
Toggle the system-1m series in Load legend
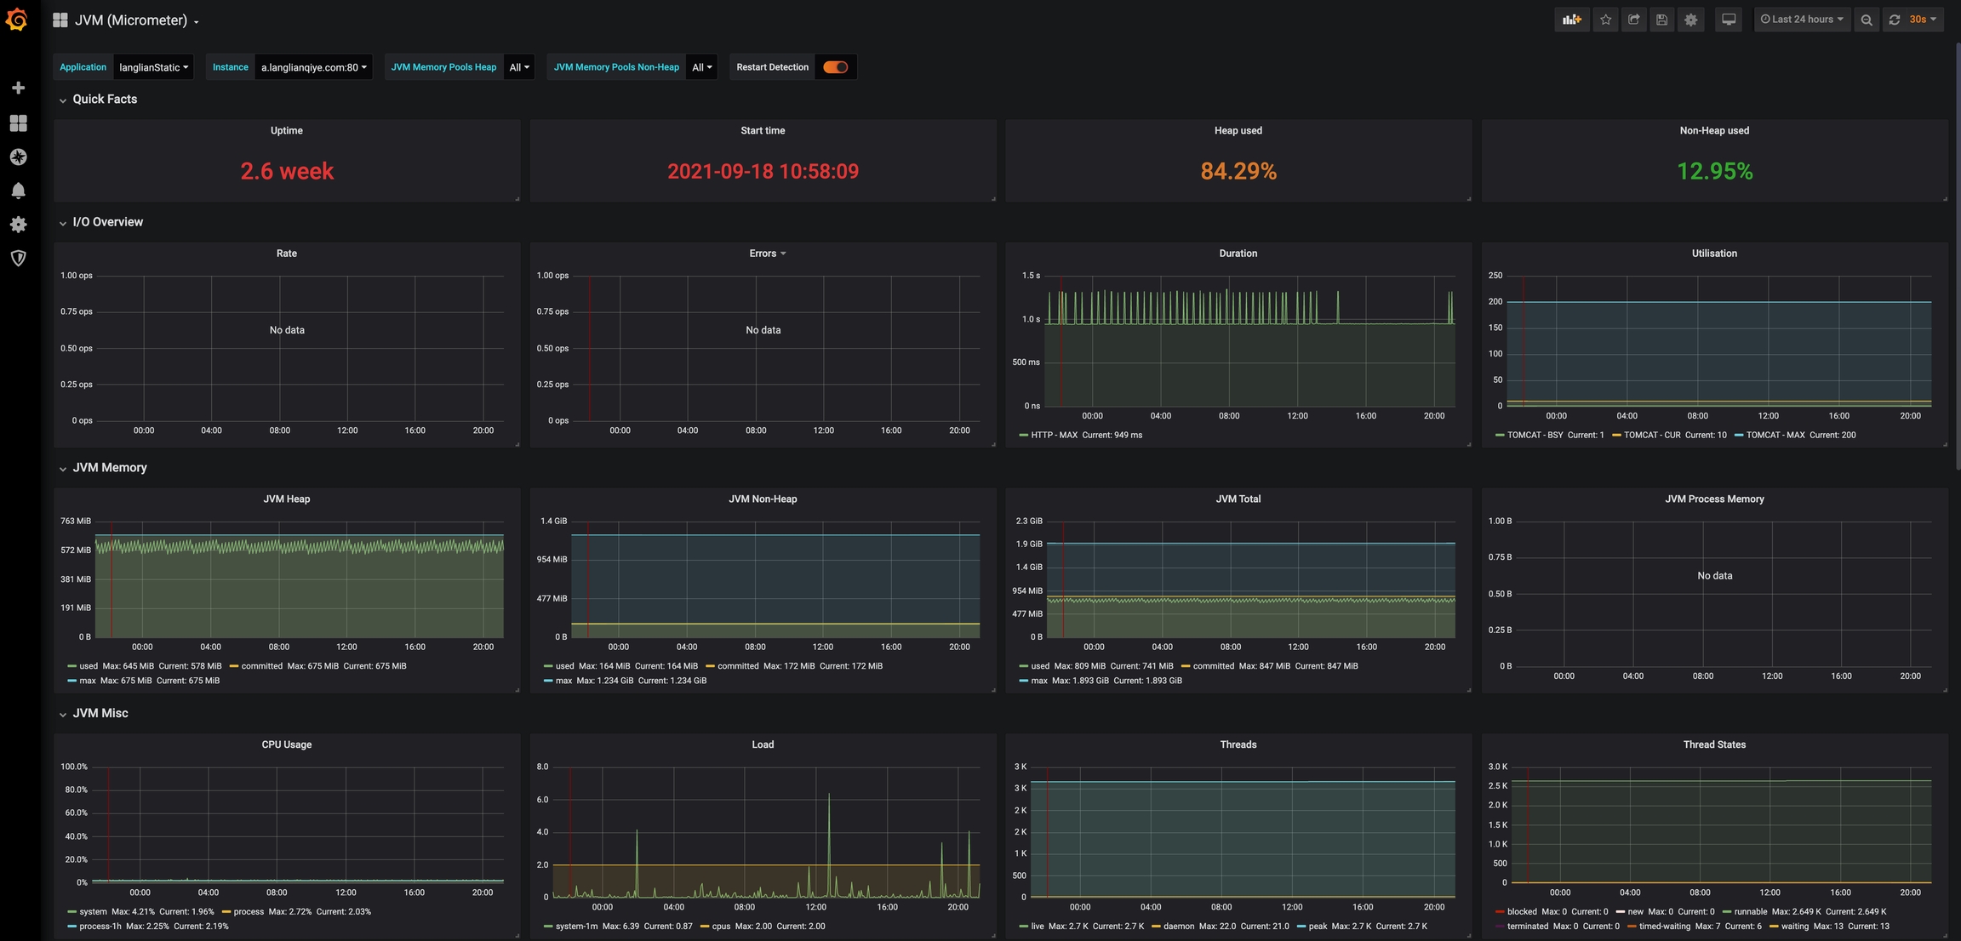coord(575,926)
